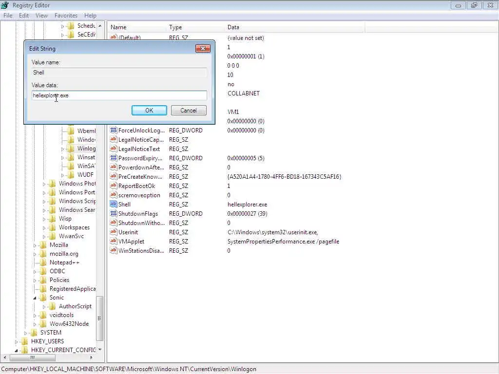This screenshot has height=374, width=499.
Task: Click the folder icon of Notepad++ key
Action: (43, 262)
